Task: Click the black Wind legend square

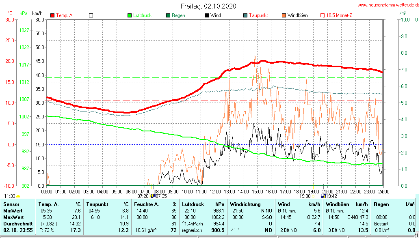Action: (207, 15)
